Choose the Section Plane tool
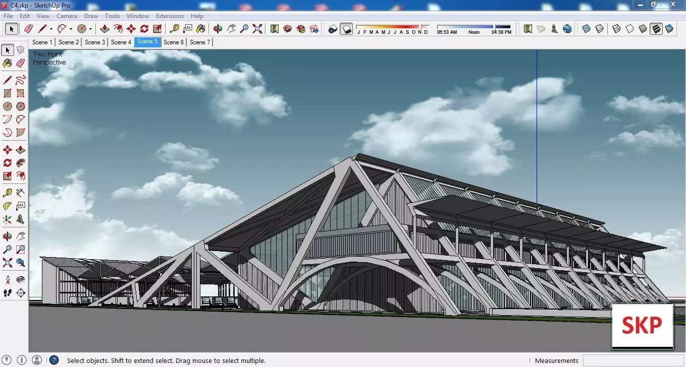Image resolution: width=686 pixels, height=367 pixels. click(21, 293)
